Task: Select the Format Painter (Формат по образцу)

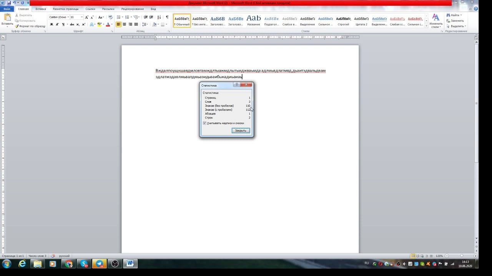Action: pos(30,26)
